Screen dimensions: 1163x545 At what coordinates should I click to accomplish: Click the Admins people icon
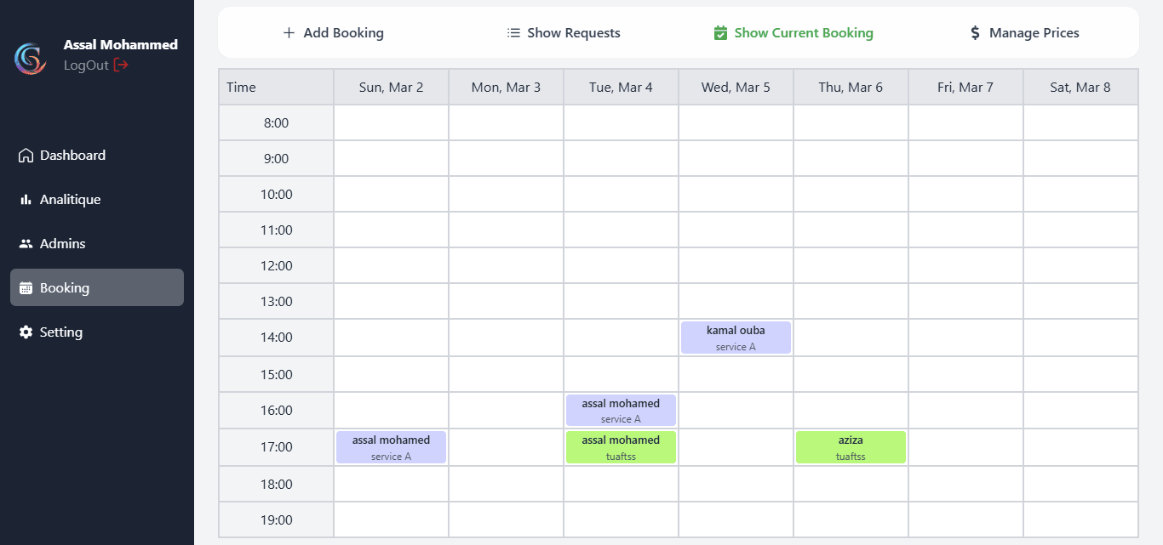tap(26, 244)
